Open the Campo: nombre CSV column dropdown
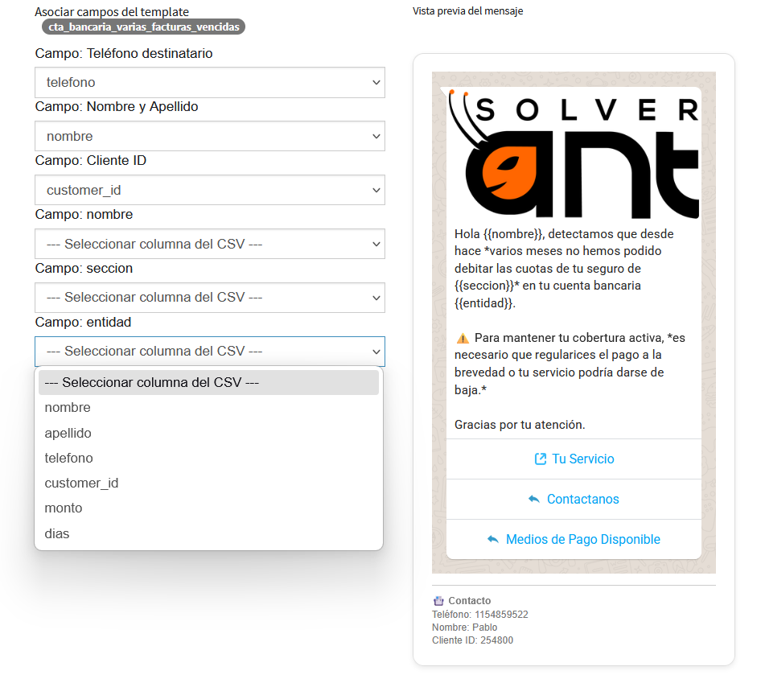Viewport: 761px width, 679px height. point(210,244)
